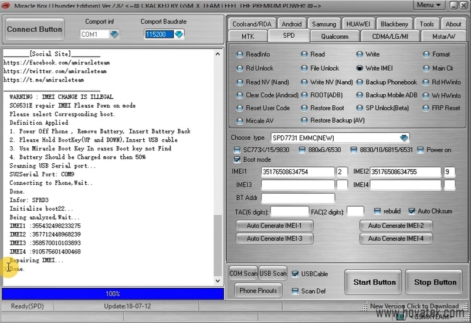Toggle the 880xG/6530 checkbox
This screenshot has height=323, width=471.
point(302,150)
